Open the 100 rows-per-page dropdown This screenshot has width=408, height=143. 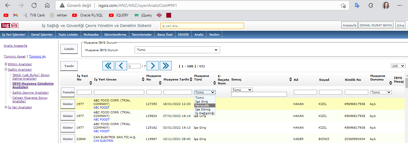pyautogui.click(x=398, y=66)
